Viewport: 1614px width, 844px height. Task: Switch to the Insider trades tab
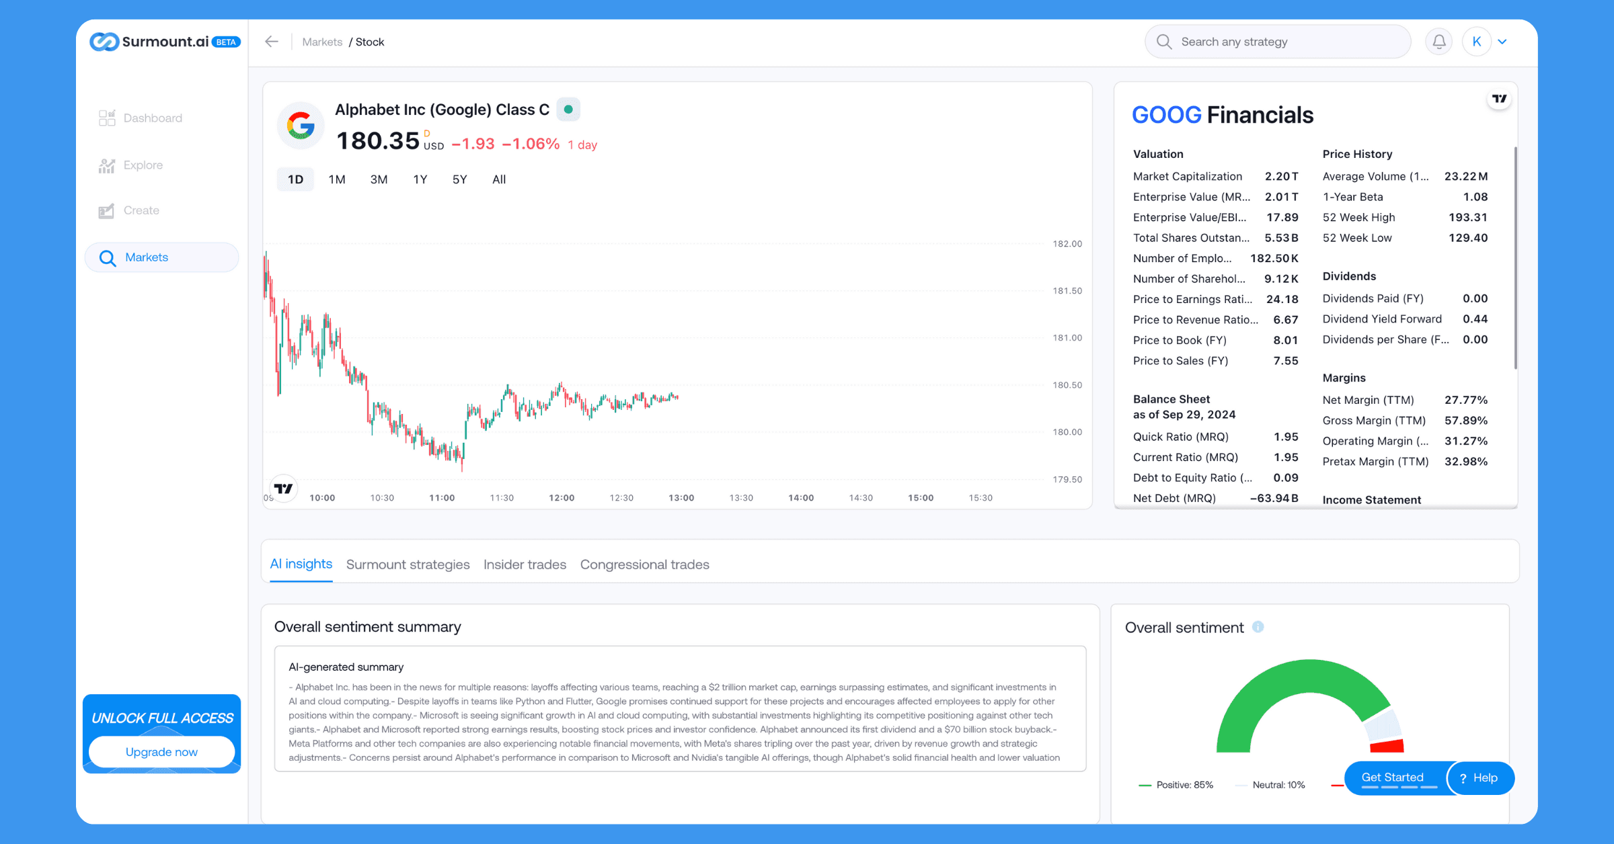(525, 564)
